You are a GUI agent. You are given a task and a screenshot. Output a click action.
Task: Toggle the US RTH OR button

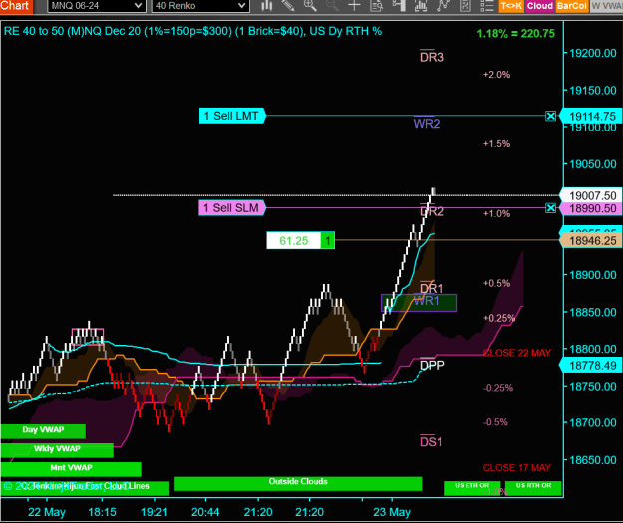(x=533, y=488)
